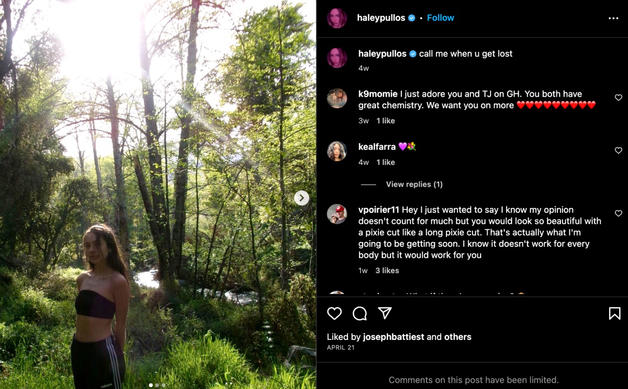Open vpoirier11 username link

pyautogui.click(x=379, y=210)
